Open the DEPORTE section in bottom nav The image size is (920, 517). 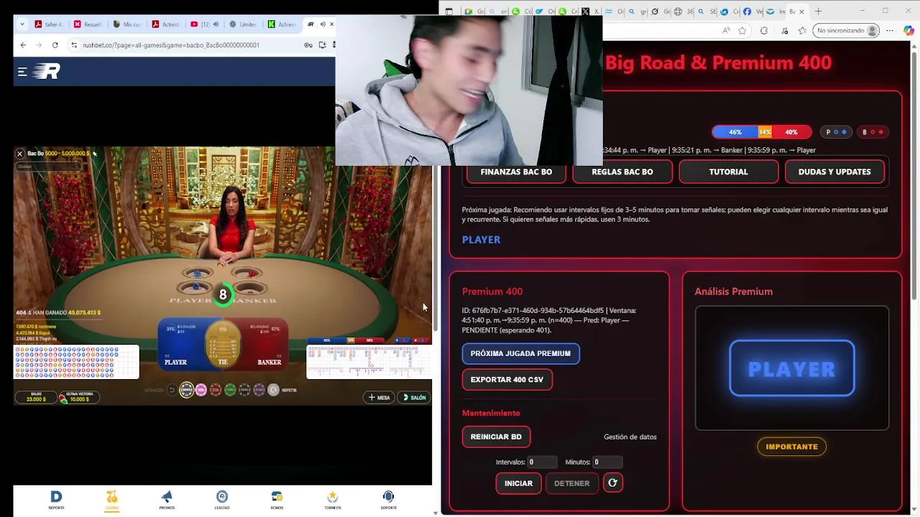coord(56,500)
